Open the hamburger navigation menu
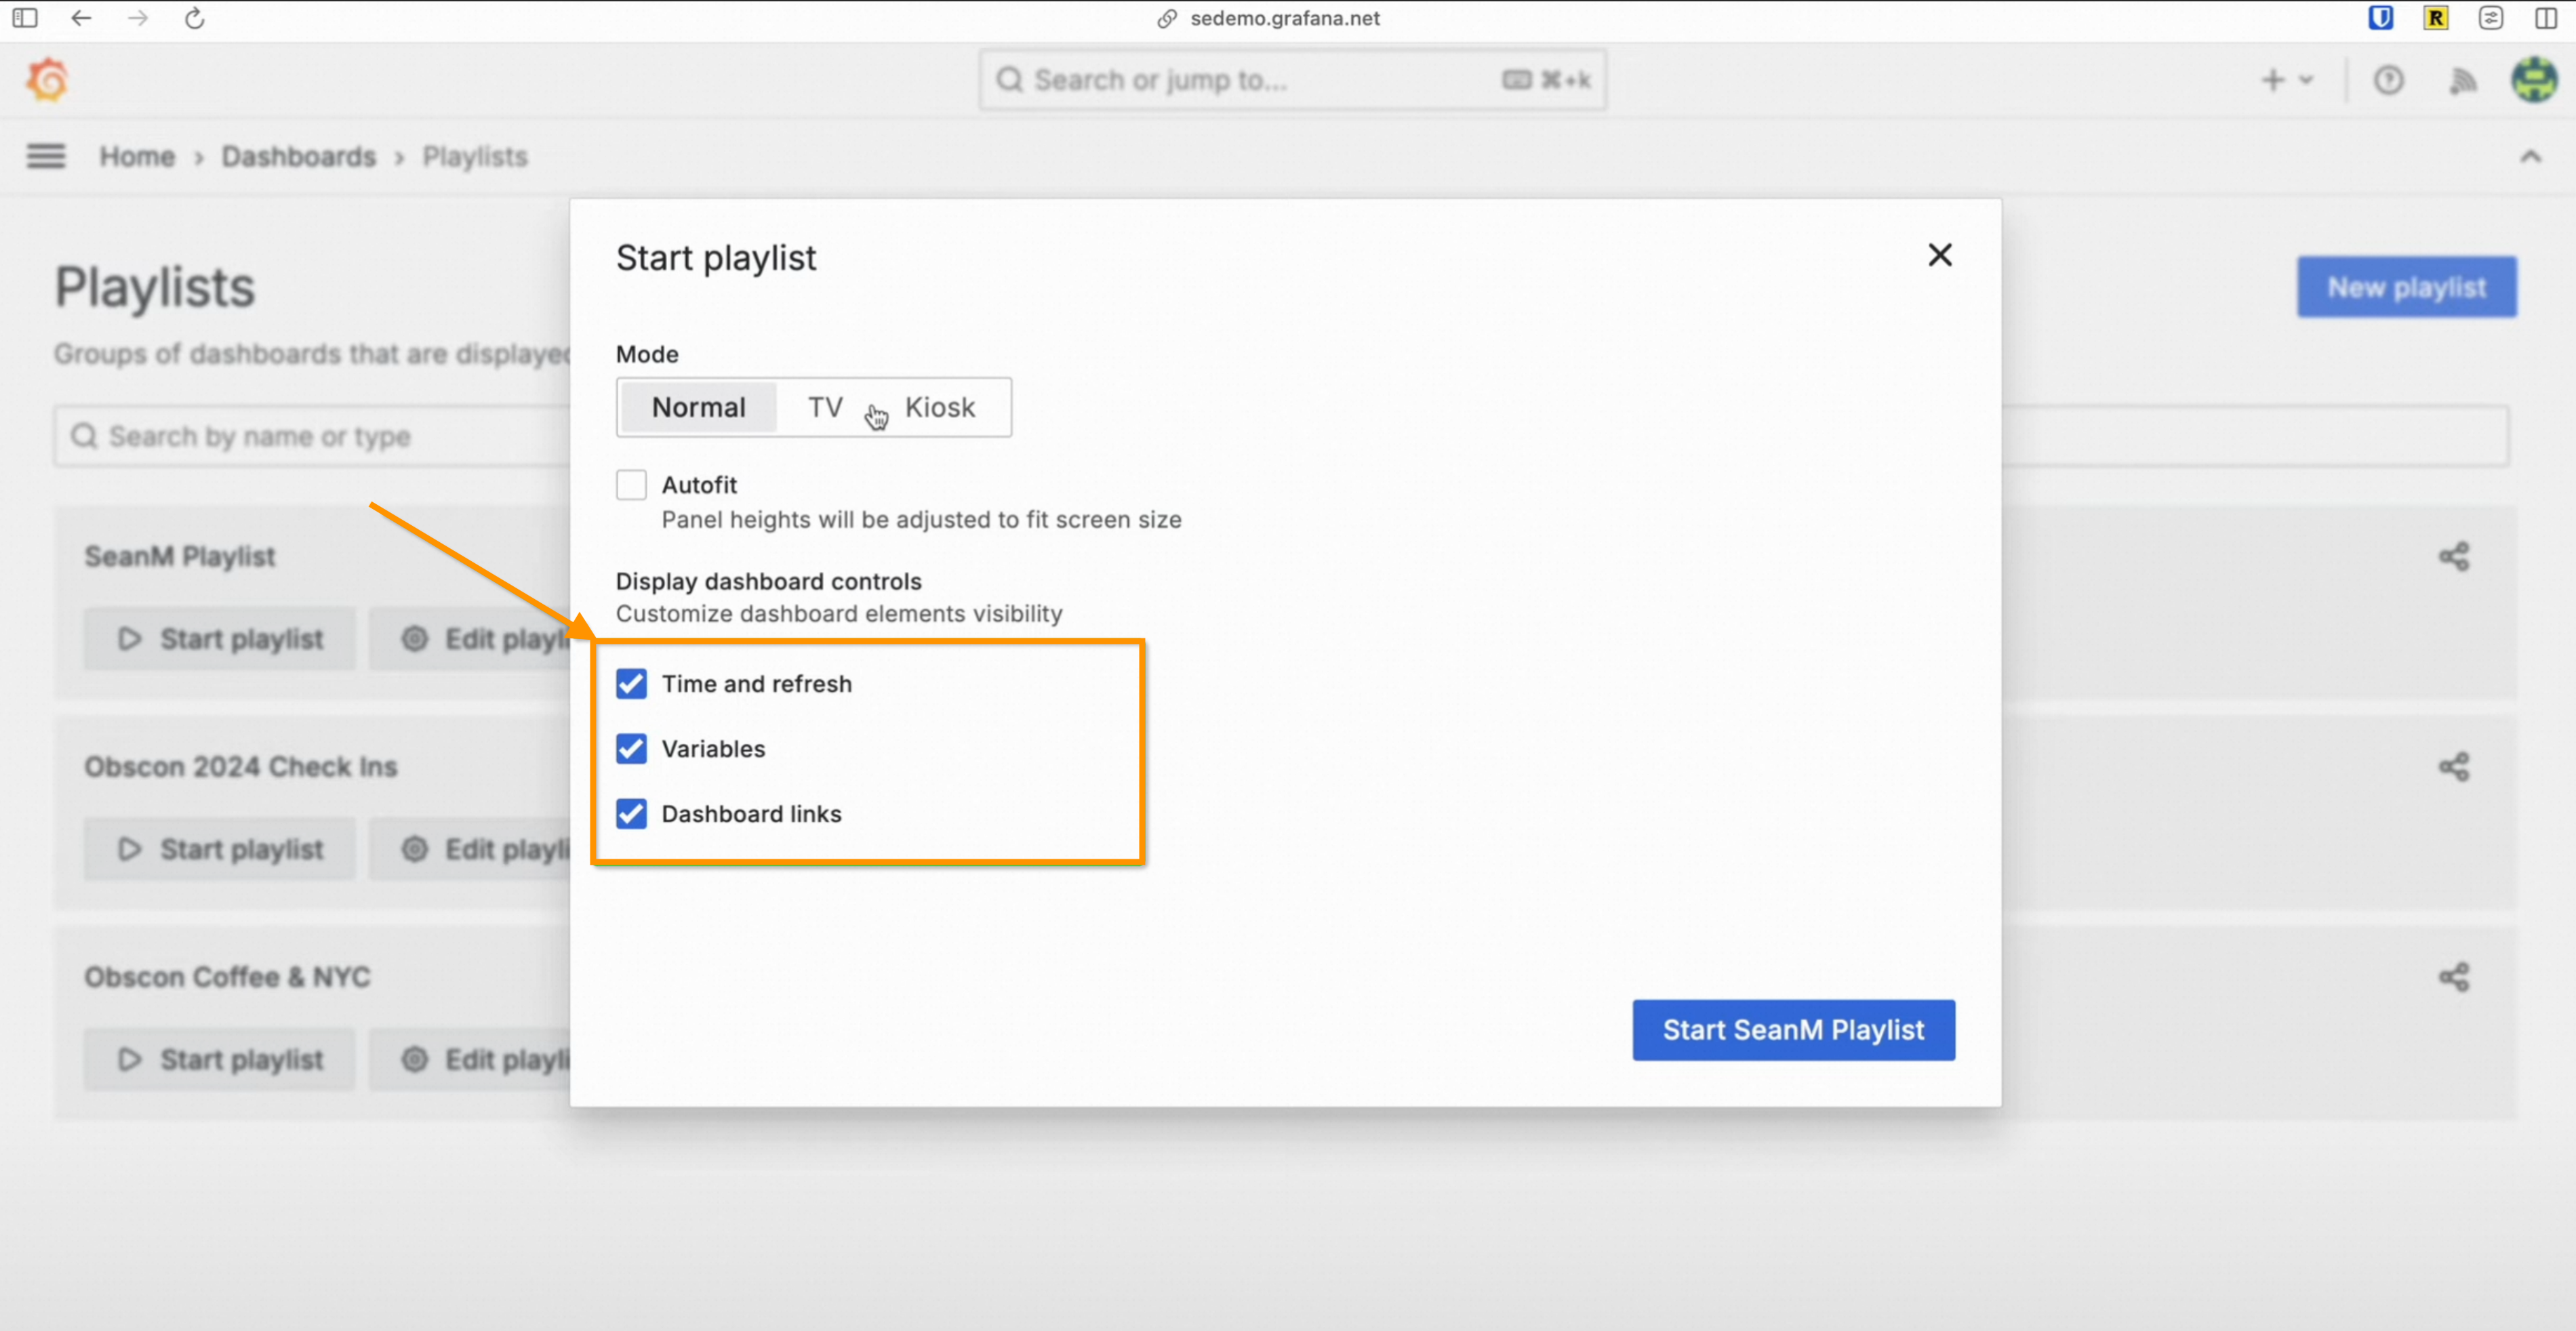The image size is (2576, 1331). pos(45,156)
